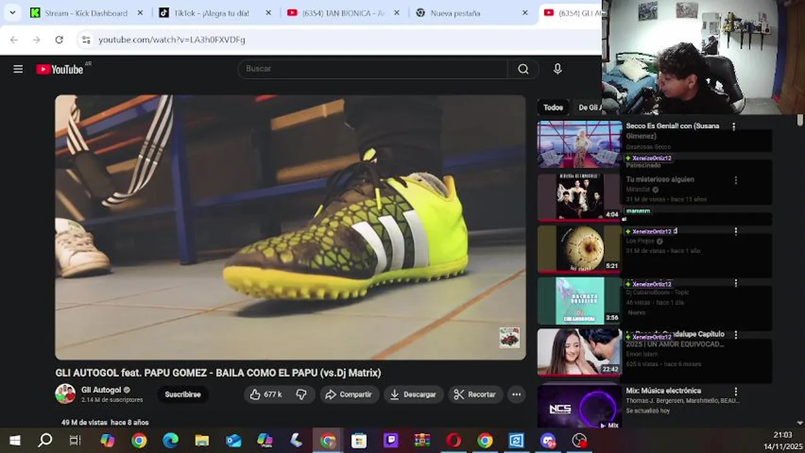Open the Gli Autogol channel name link
The image size is (805, 453).
point(101,390)
